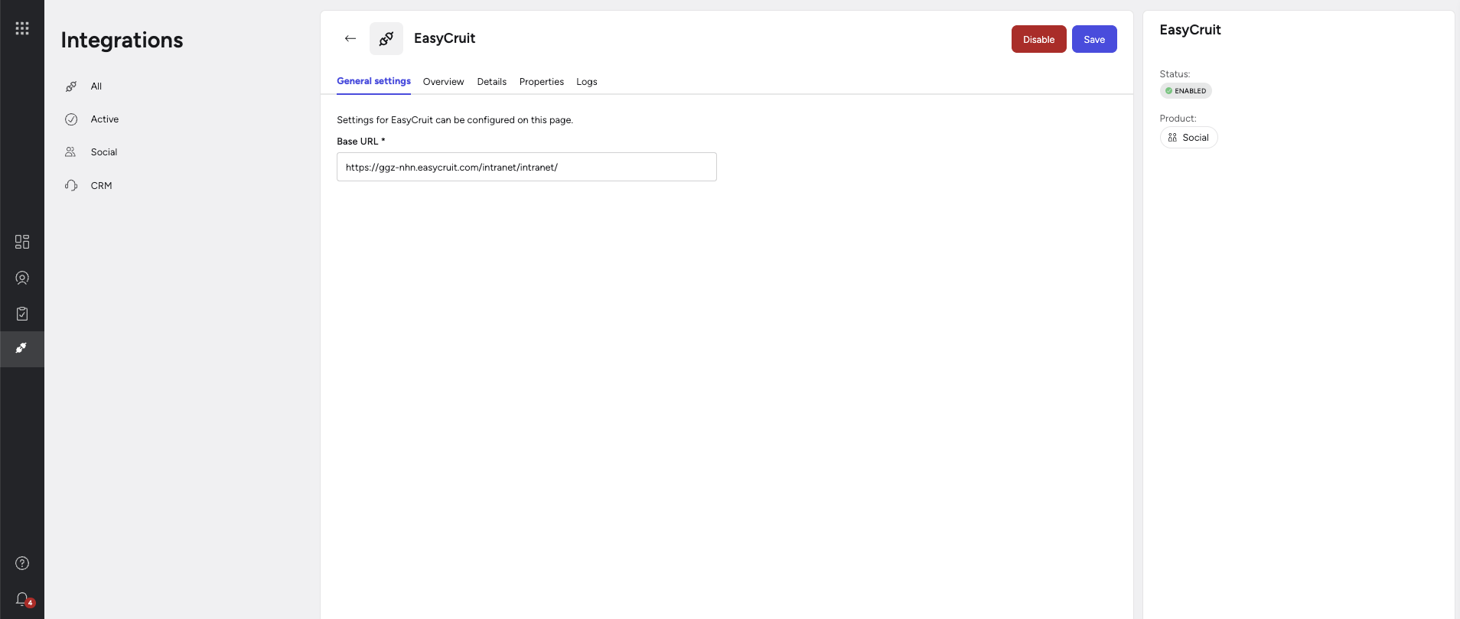Go back using the left arrow
Image resolution: width=1460 pixels, height=619 pixels.
(350, 38)
